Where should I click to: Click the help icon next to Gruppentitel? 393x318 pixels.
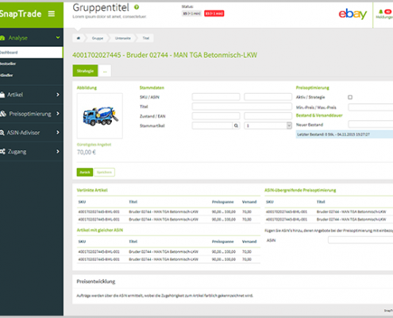pos(137,7)
